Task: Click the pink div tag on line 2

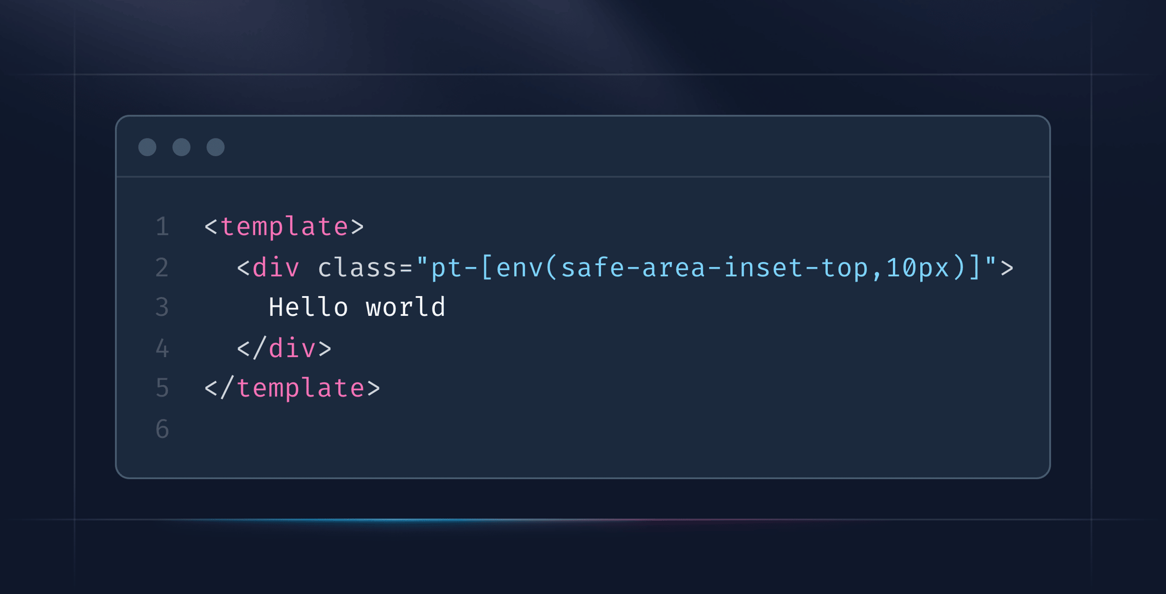Action: tap(276, 268)
